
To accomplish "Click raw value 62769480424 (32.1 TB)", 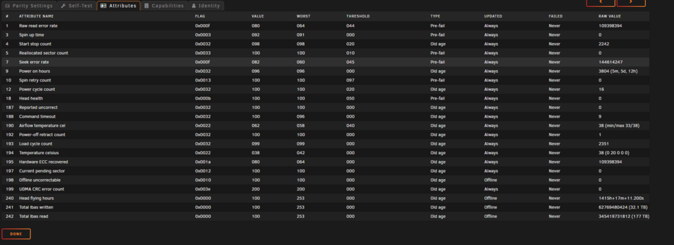I will 623,207.
